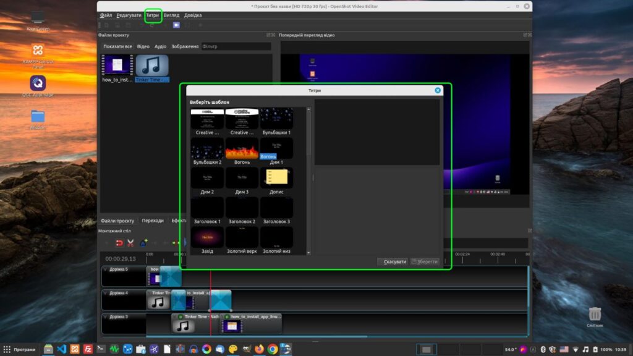Viewport: 633px width, 356px height.
Task: Select the Tinker Time audio clip on Доріжка 4
Action: pyautogui.click(x=159, y=300)
